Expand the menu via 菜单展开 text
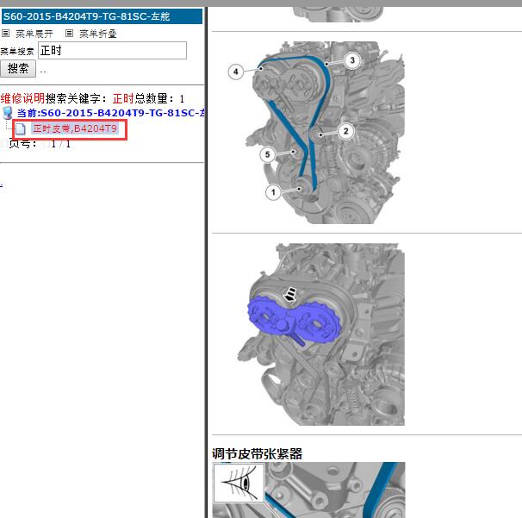 pyautogui.click(x=34, y=34)
